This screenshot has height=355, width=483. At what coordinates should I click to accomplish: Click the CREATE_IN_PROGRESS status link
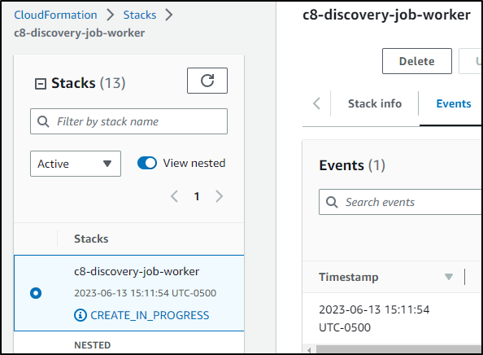(x=150, y=315)
